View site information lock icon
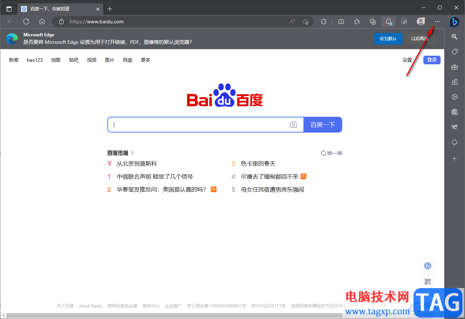This screenshot has height=319, width=465. [61, 22]
